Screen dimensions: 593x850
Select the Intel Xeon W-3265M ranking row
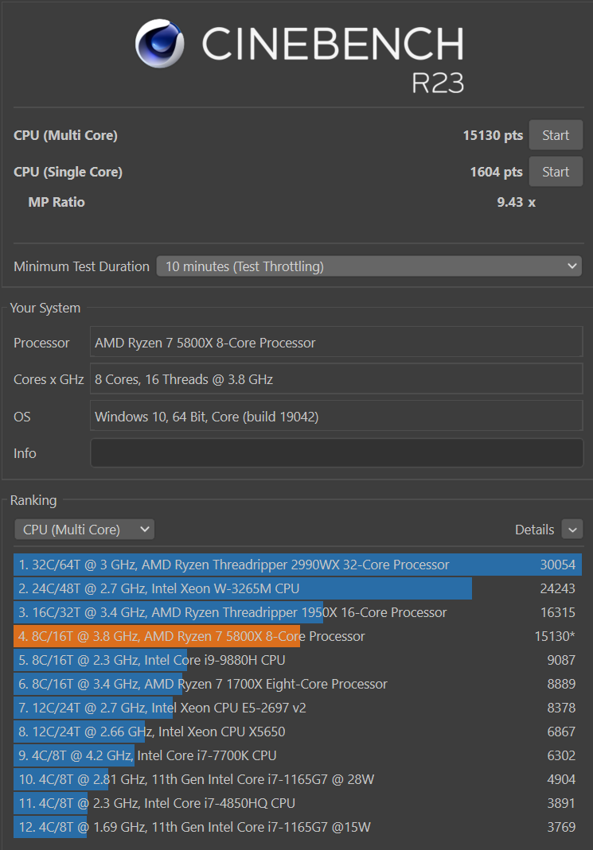pos(298,588)
